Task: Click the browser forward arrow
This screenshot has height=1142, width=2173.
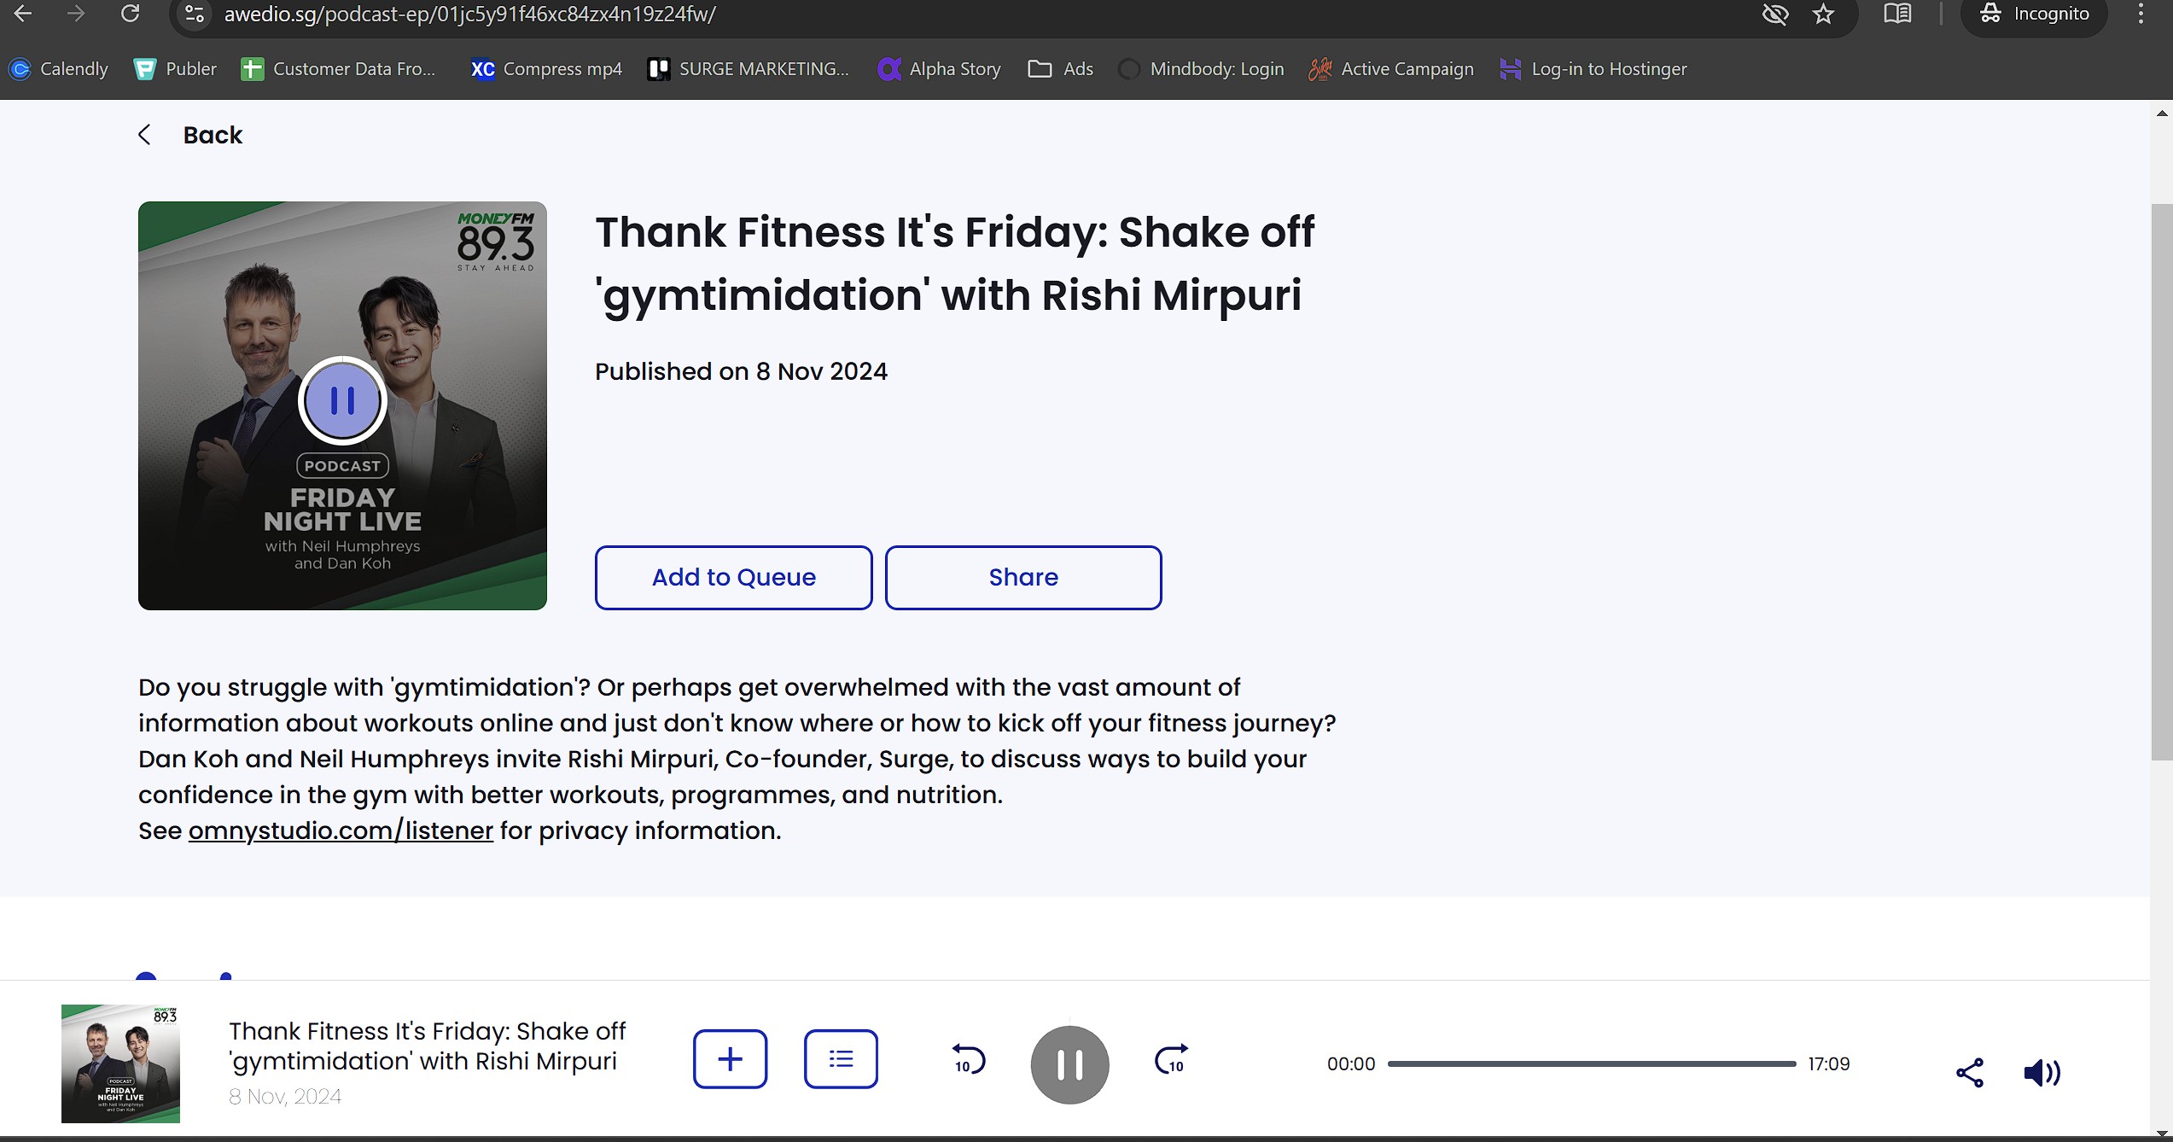Action: coord(76,14)
